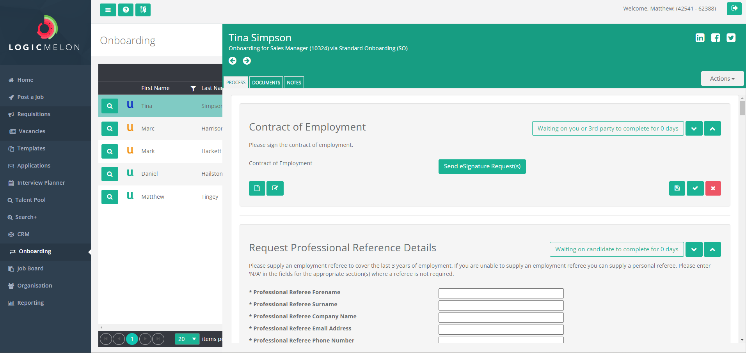Mark the Contract of Employment task complete with checkmark

(695, 188)
